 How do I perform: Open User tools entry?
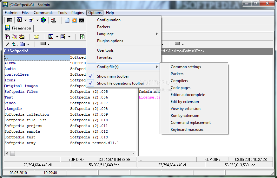coord(124,50)
